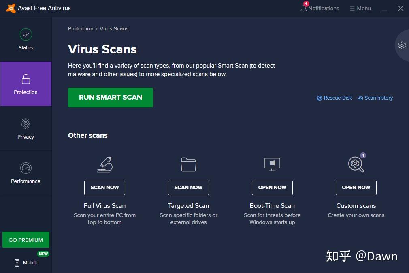Click Protection in the breadcrumb
The height and width of the screenshot is (273, 409).
81,29
